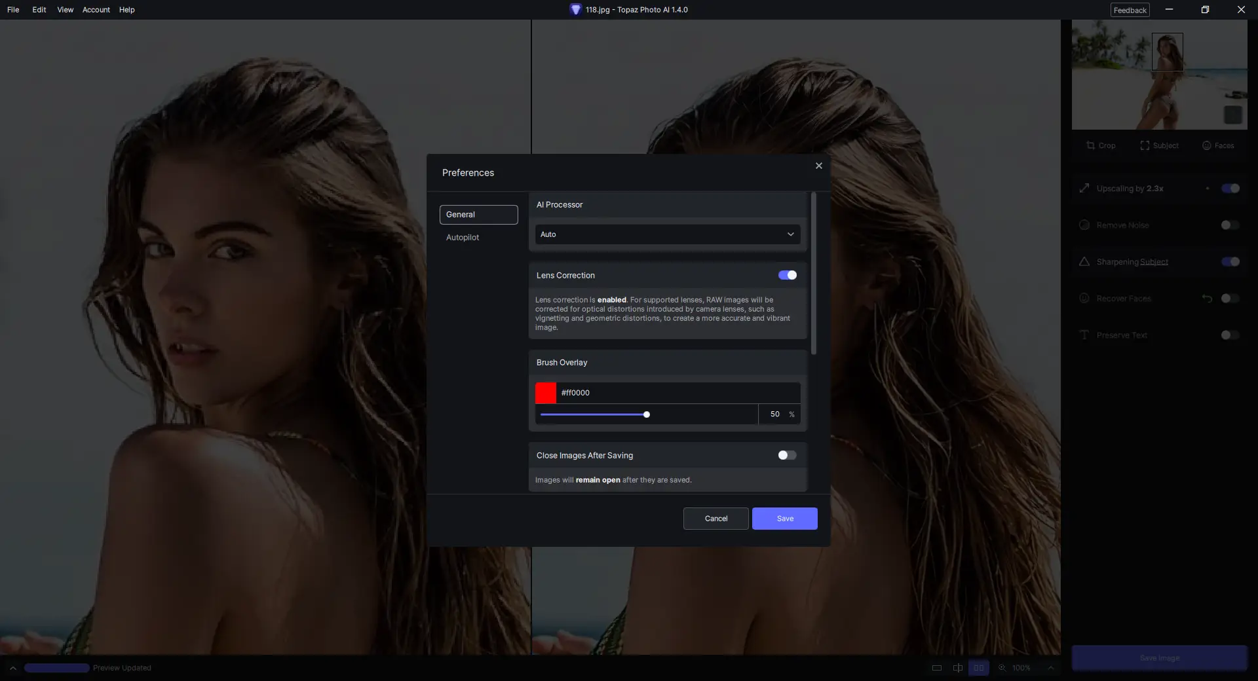Click the red Brush Overlay color swatch

click(x=546, y=393)
